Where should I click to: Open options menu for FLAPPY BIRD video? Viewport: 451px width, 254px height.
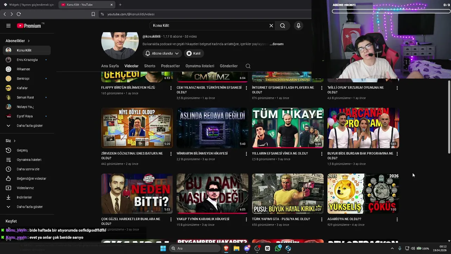[x=171, y=88]
